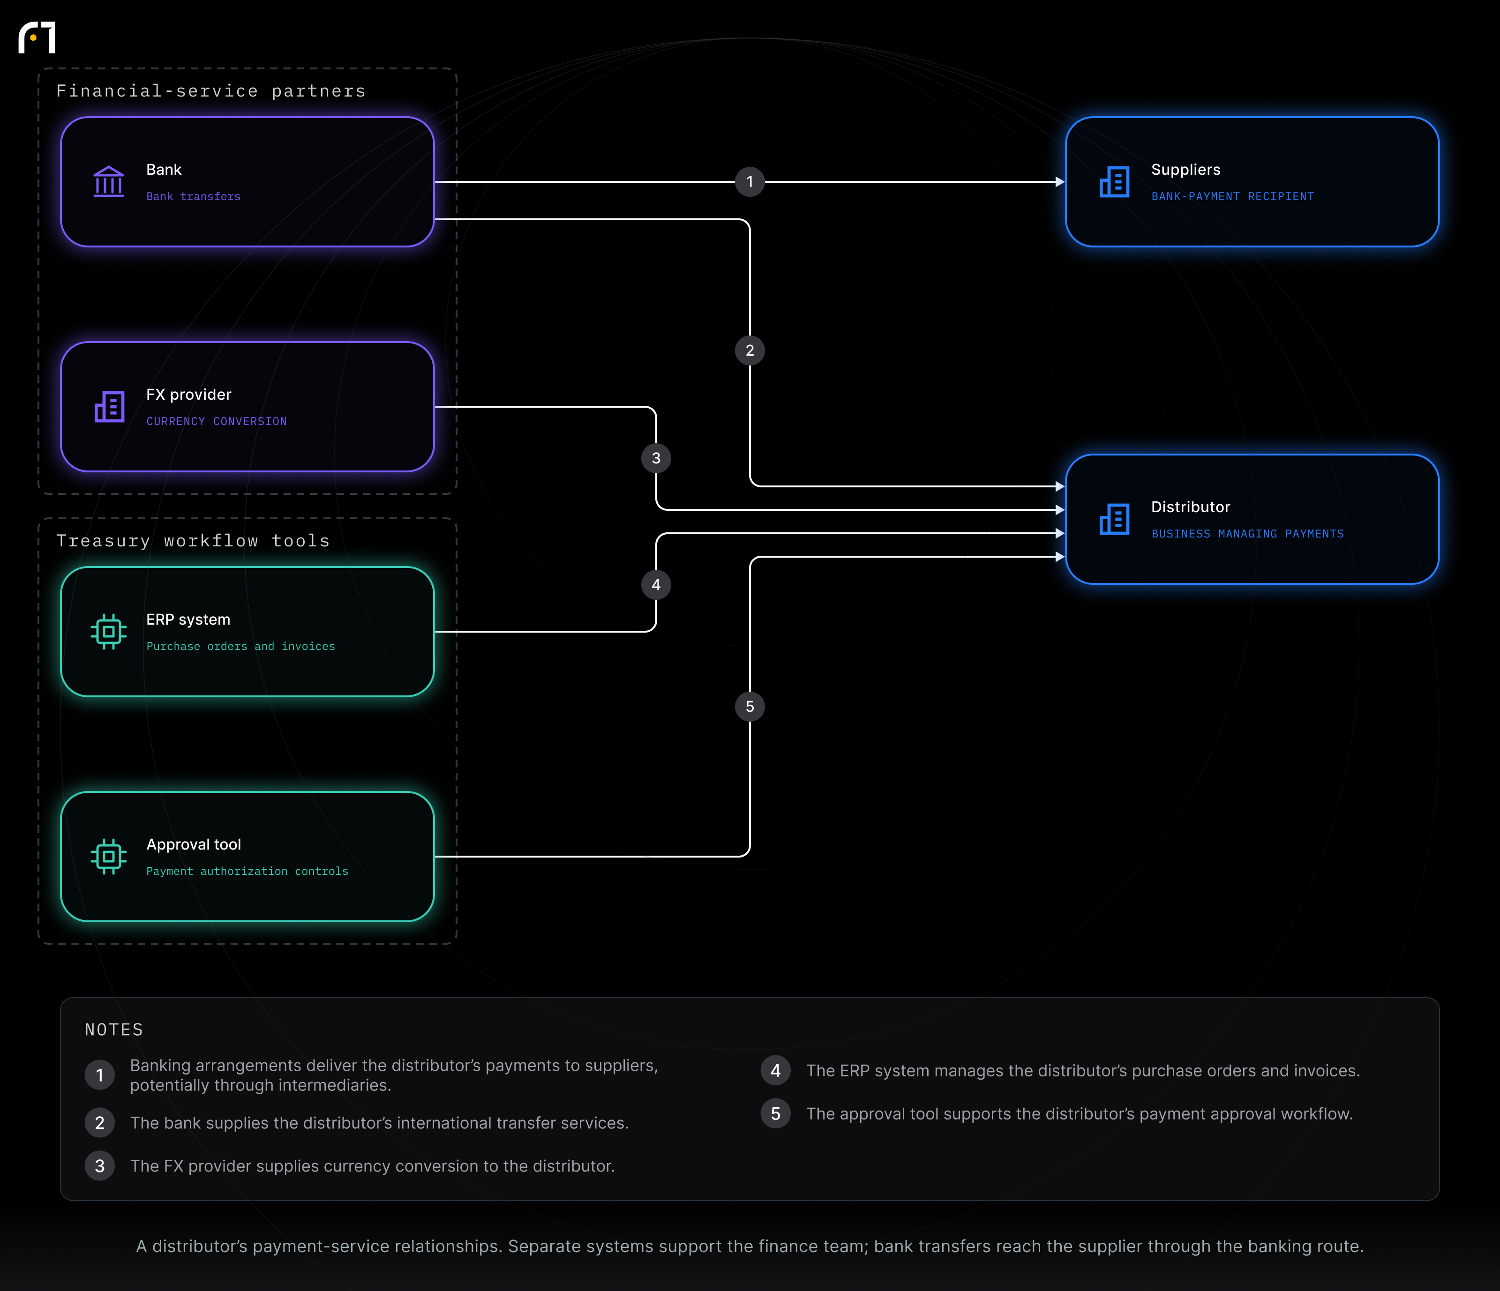Select the 'Distributor' card title
Image resolution: width=1500 pixels, height=1291 pixels.
[1190, 507]
